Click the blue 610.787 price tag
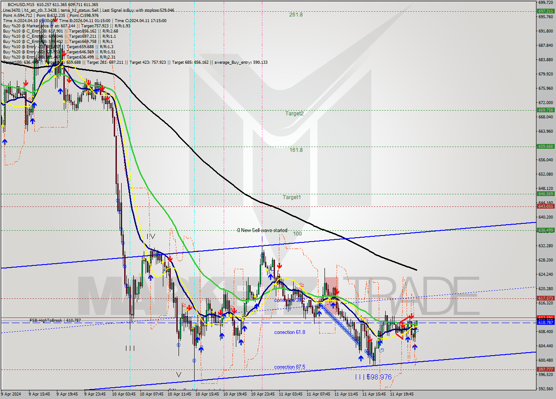Screen dimensions: 556x399 pyautogui.click(x=545, y=322)
